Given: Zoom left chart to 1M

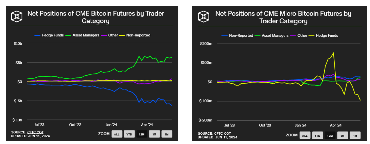Looking at the screenshot, I should (x=167, y=134).
